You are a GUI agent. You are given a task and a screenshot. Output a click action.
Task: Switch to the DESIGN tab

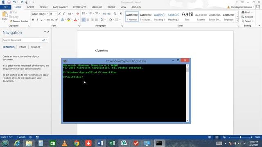tap(43, 7)
